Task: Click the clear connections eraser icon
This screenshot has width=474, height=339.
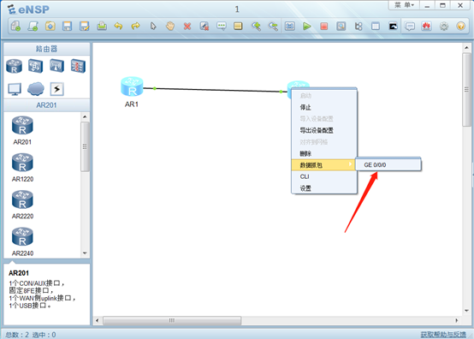Action: [x=204, y=27]
